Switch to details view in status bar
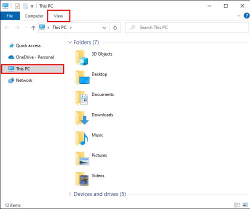Screen dimensions: 250x209 click(237, 204)
